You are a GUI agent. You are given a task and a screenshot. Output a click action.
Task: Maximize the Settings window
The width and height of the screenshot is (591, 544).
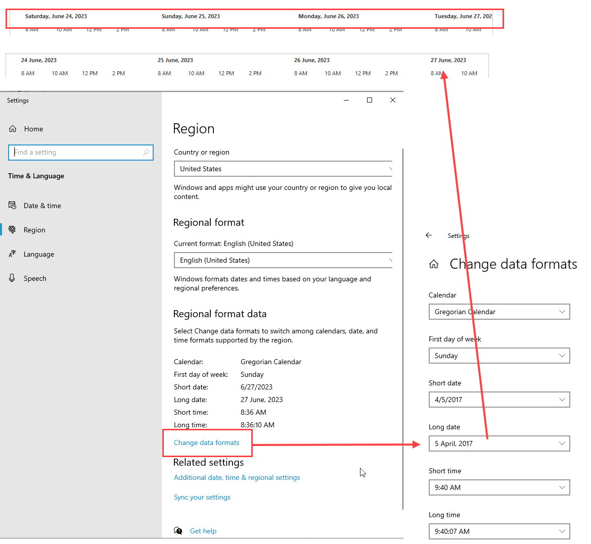[370, 100]
